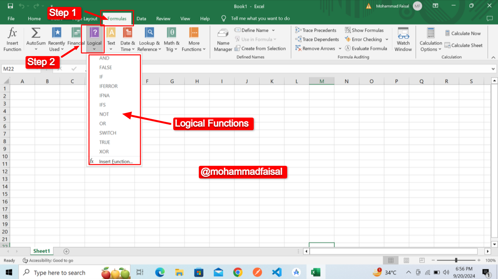Open the File tab
Image resolution: width=498 pixels, height=279 pixels.
point(11,19)
